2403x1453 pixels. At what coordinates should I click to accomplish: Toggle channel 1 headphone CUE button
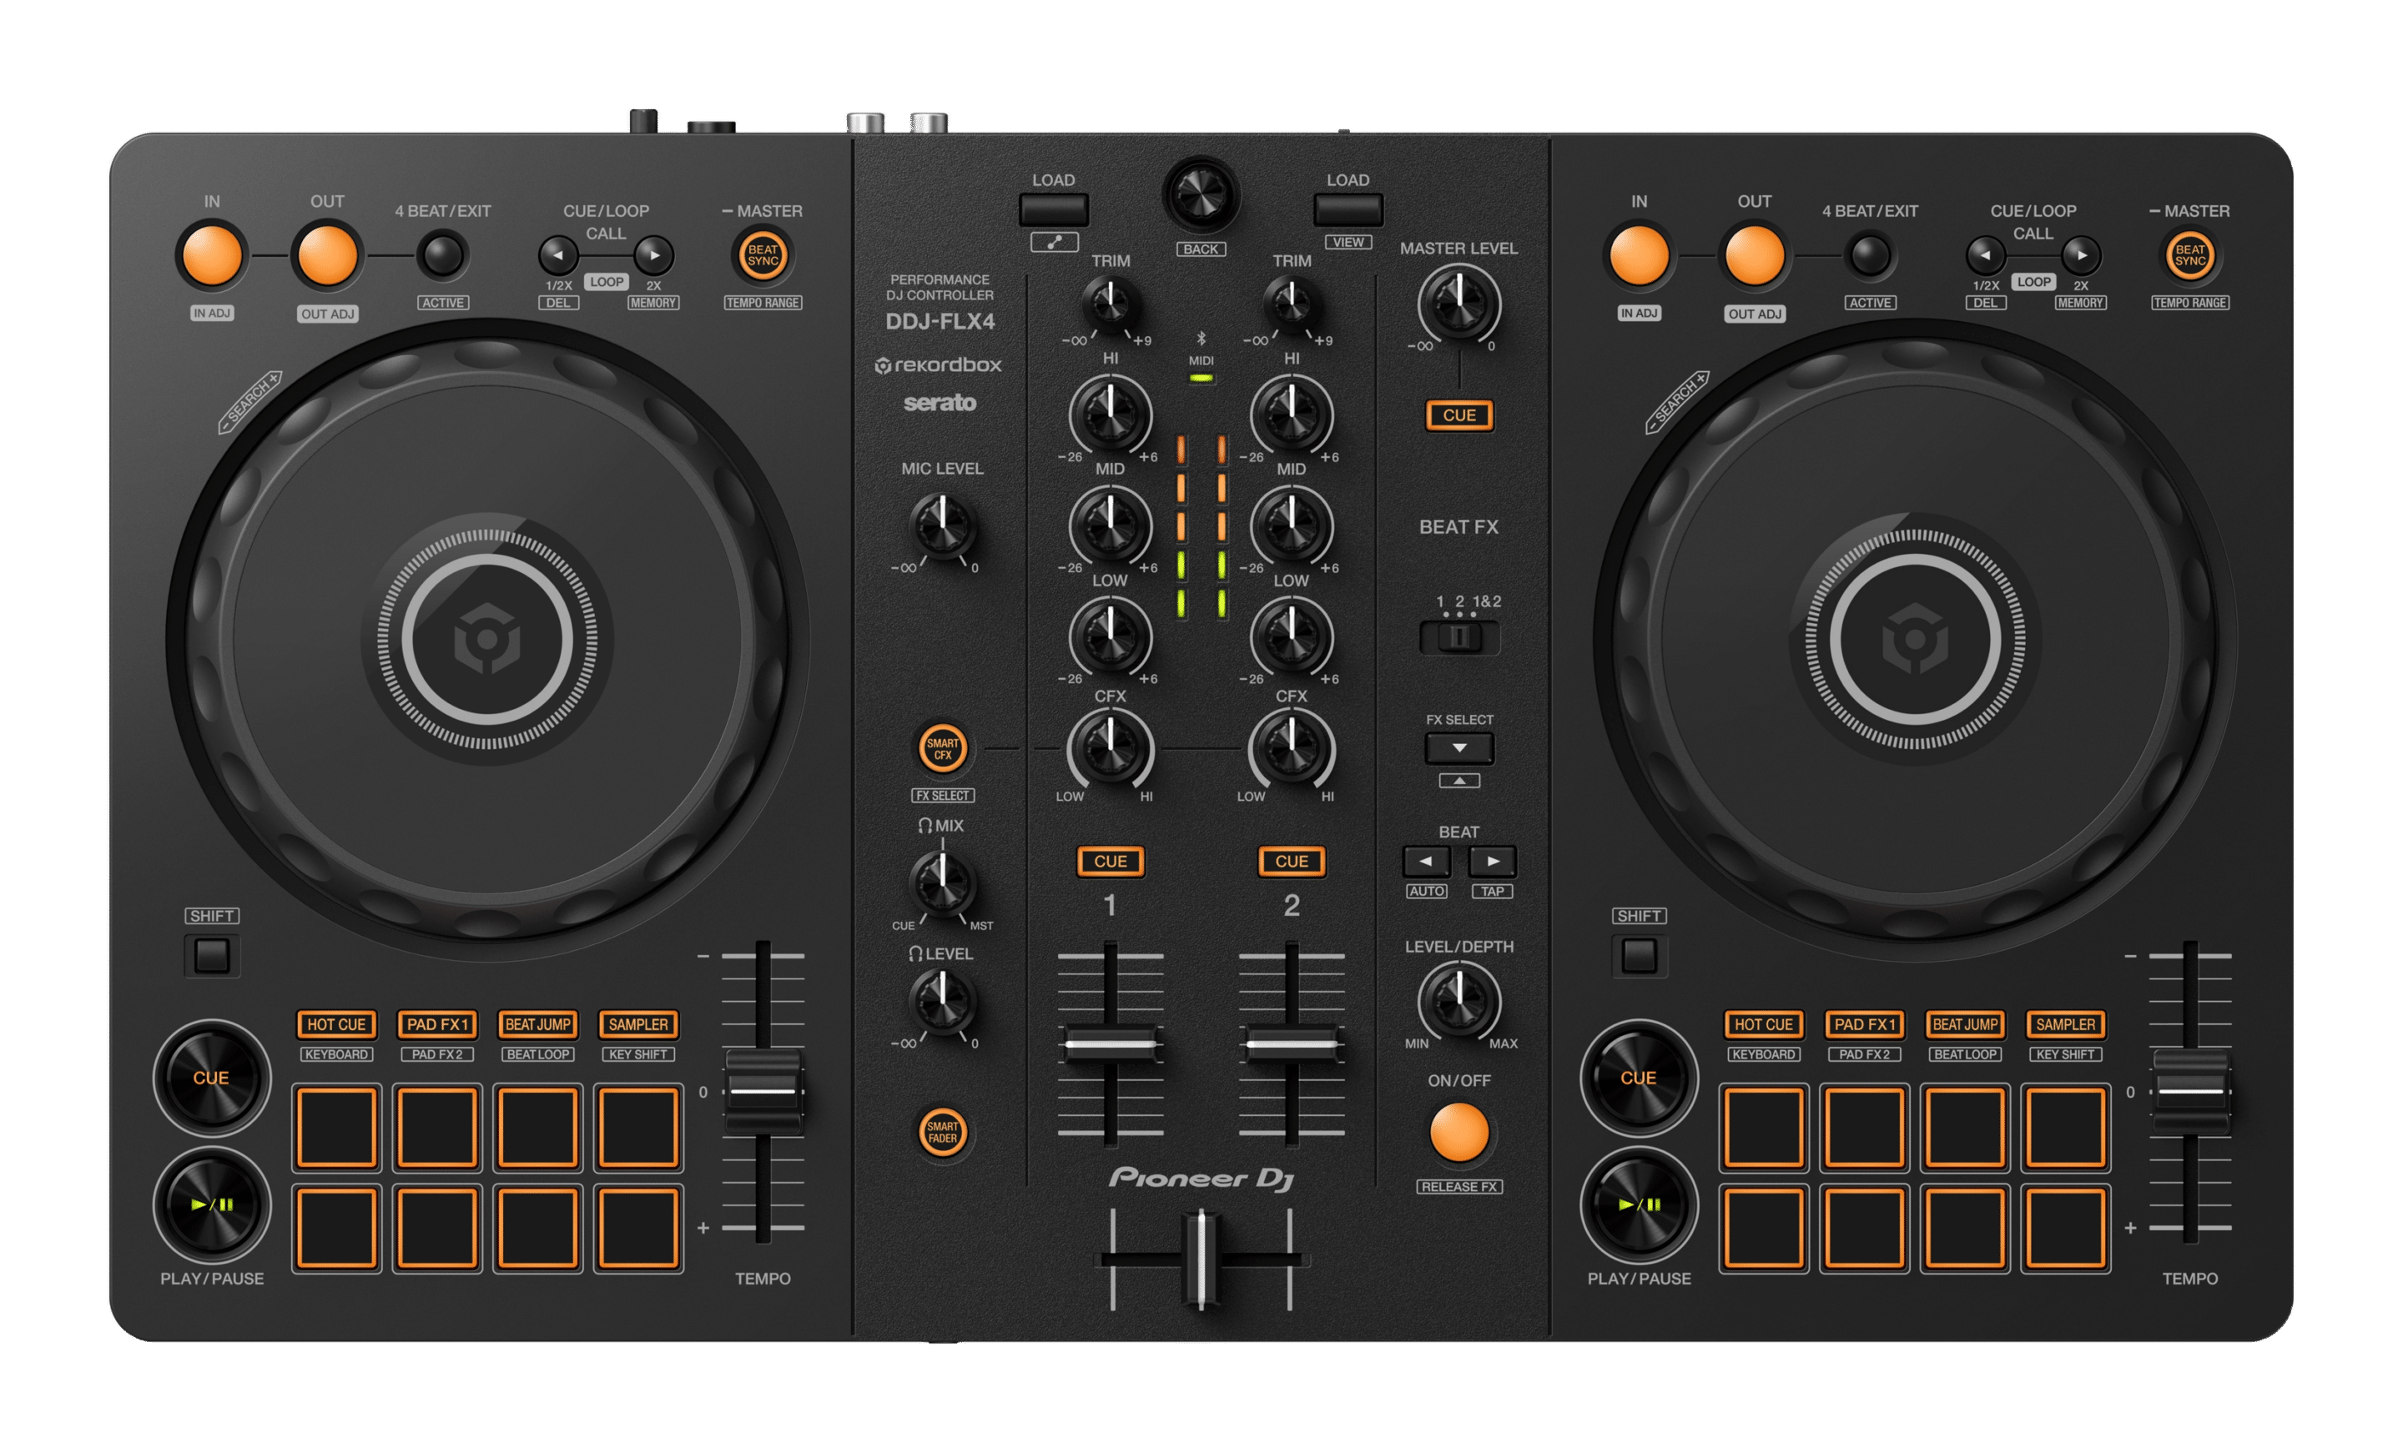point(1110,861)
